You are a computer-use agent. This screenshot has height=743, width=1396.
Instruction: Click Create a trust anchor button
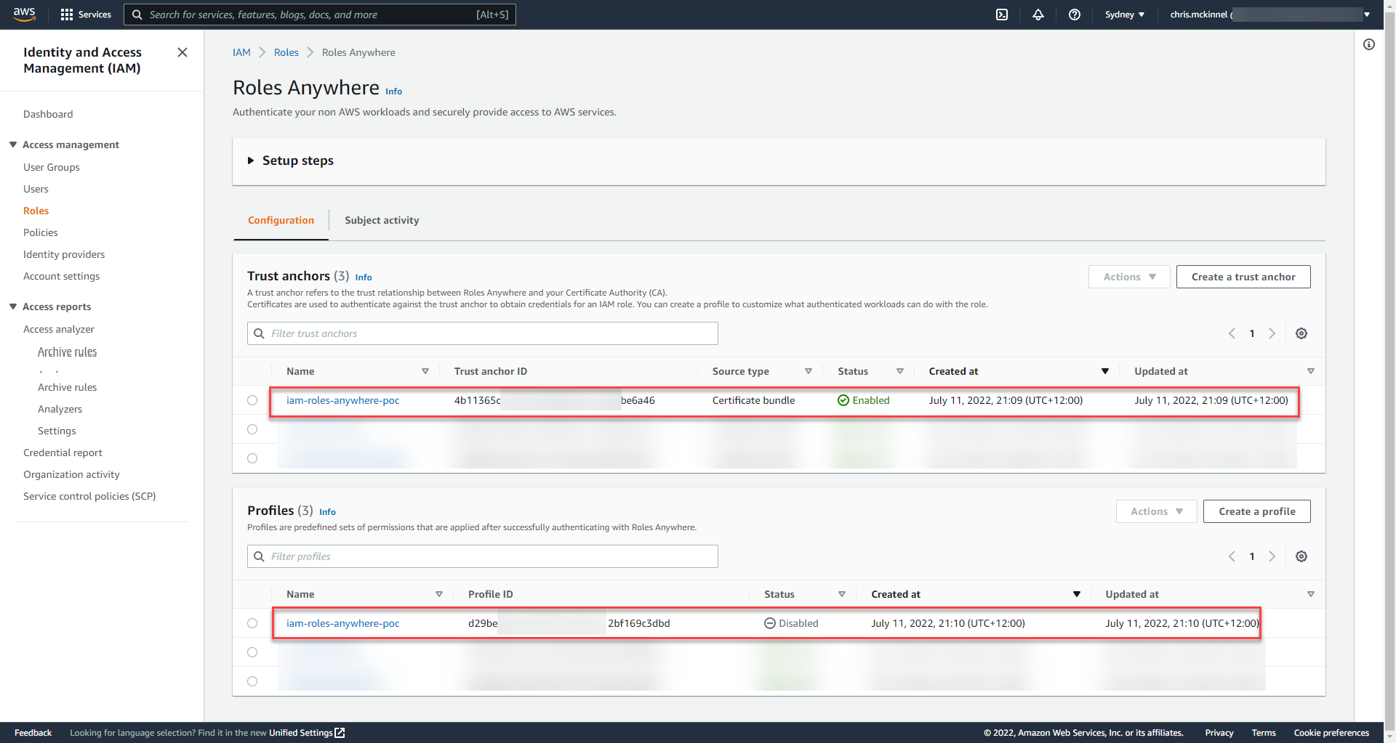tap(1243, 277)
